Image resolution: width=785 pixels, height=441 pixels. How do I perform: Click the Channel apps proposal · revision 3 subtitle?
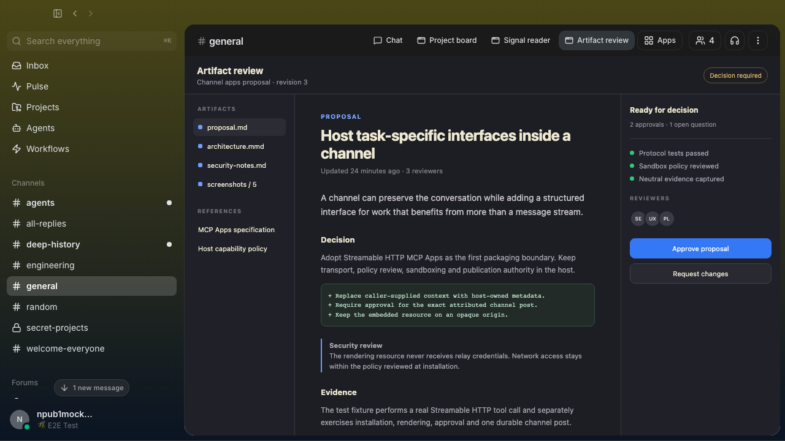click(x=252, y=82)
